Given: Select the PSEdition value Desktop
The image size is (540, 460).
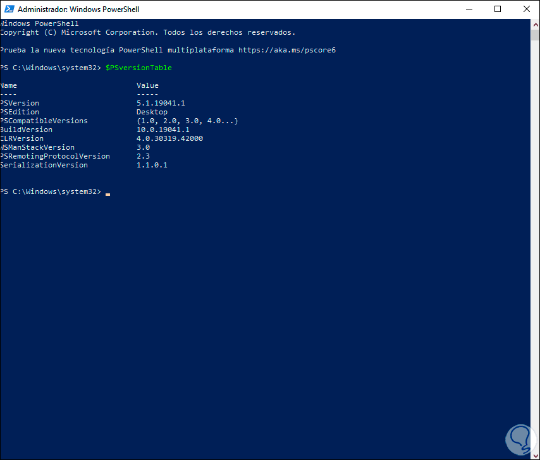Looking at the screenshot, I should tap(151, 111).
